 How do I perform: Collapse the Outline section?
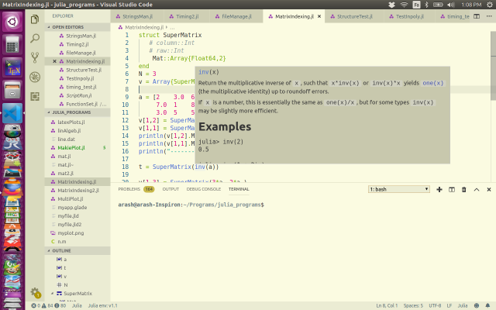point(77,250)
